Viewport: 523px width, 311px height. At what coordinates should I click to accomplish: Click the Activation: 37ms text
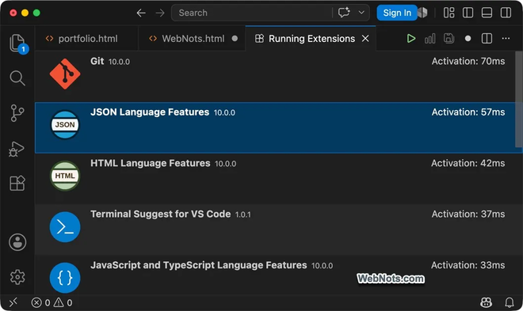coord(468,214)
